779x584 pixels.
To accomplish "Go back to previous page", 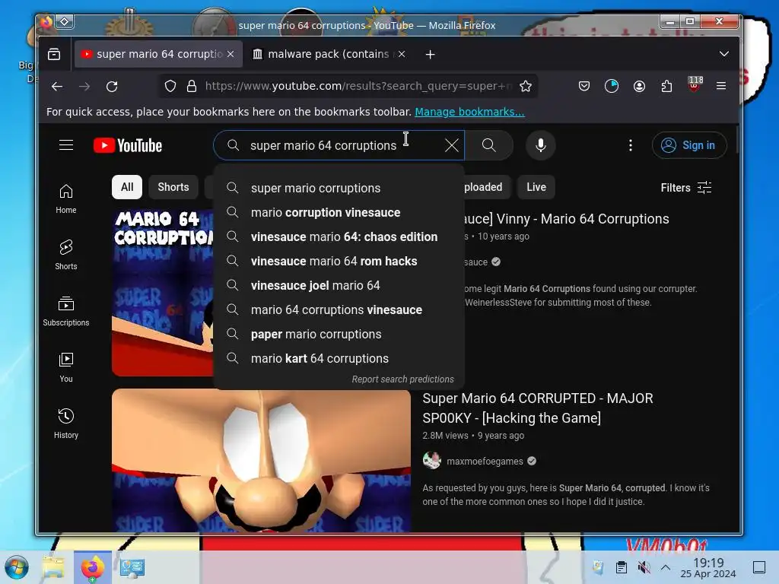I will pos(57,87).
